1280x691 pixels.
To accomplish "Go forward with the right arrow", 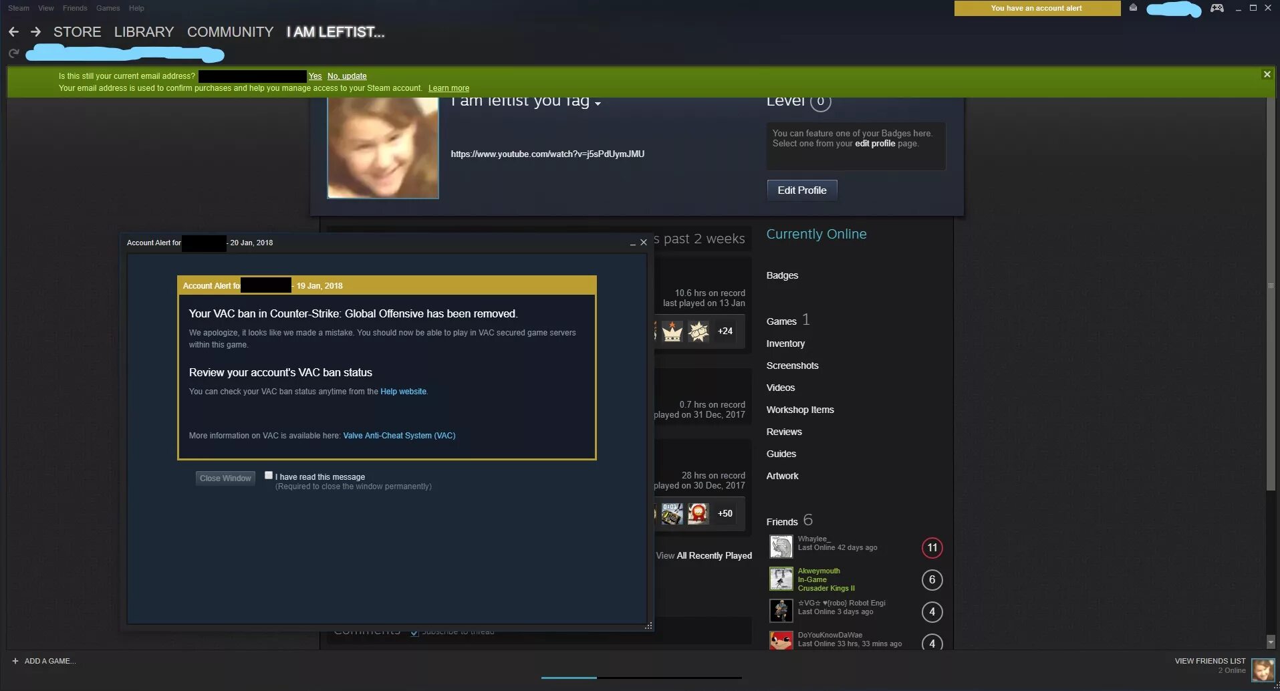I will click(x=36, y=32).
